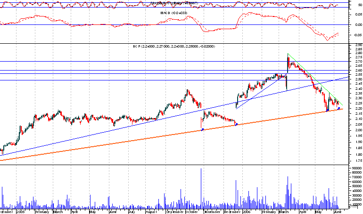Click the February label following 2006
The width and height of the screenshot is (363, 214).
pyautogui.click(x=269, y=212)
